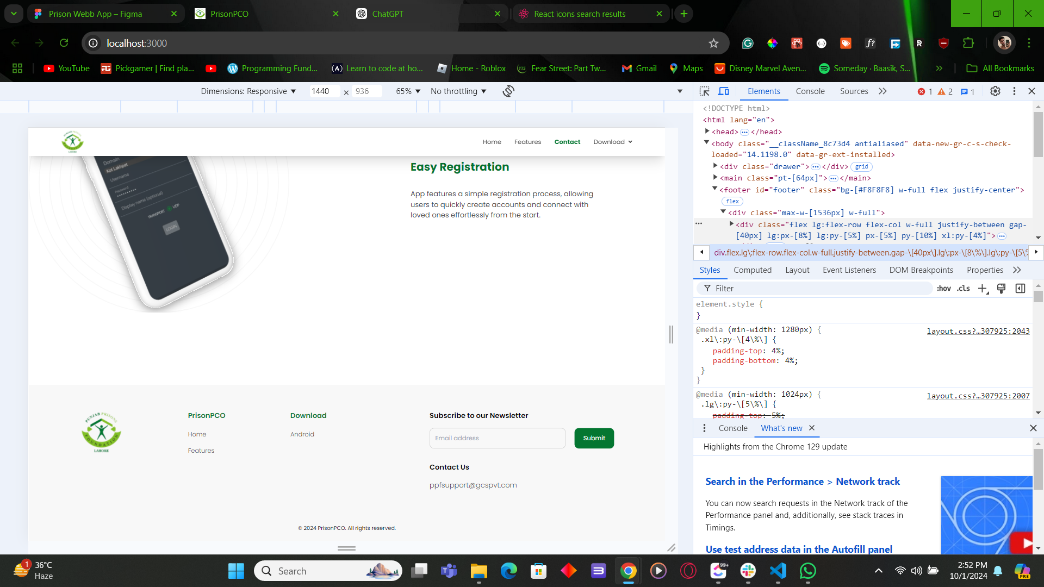The image size is (1044, 587).
Task: Toggle the :hov element state panel
Action: [x=943, y=289]
